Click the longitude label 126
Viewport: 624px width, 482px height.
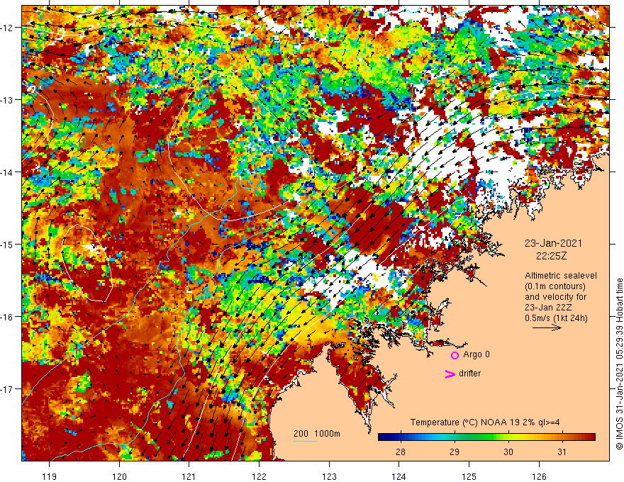tap(539, 476)
